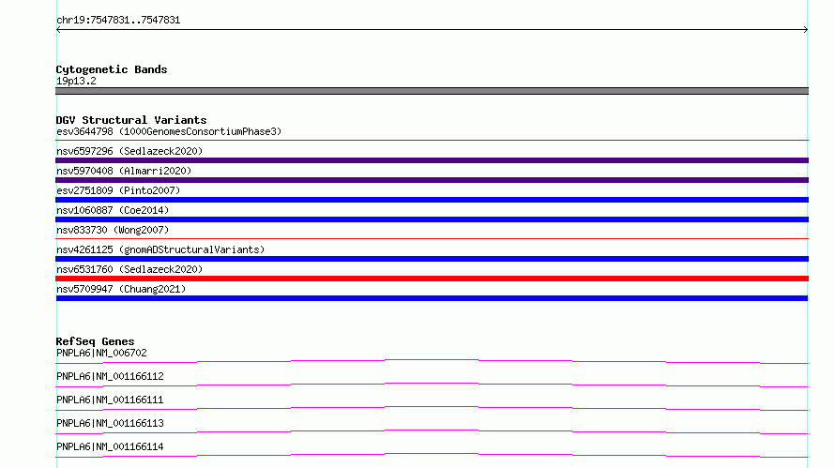Open nsv833730 (Wong2007) variant label
Viewport: 835px width, 468px height.
pos(113,230)
